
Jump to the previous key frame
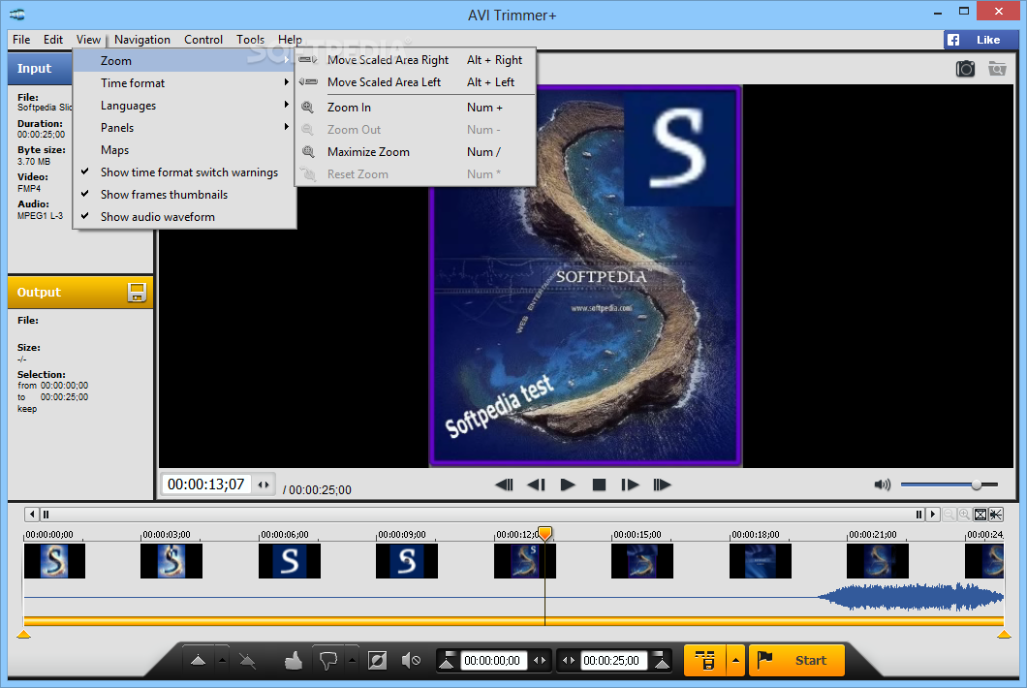(x=504, y=485)
